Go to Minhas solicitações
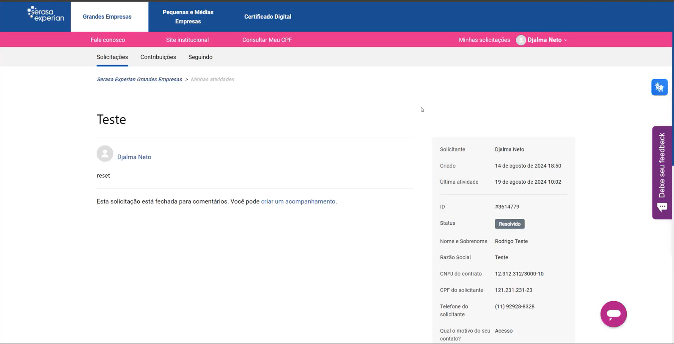Image resolution: width=674 pixels, height=344 pixels. point(484,40)
